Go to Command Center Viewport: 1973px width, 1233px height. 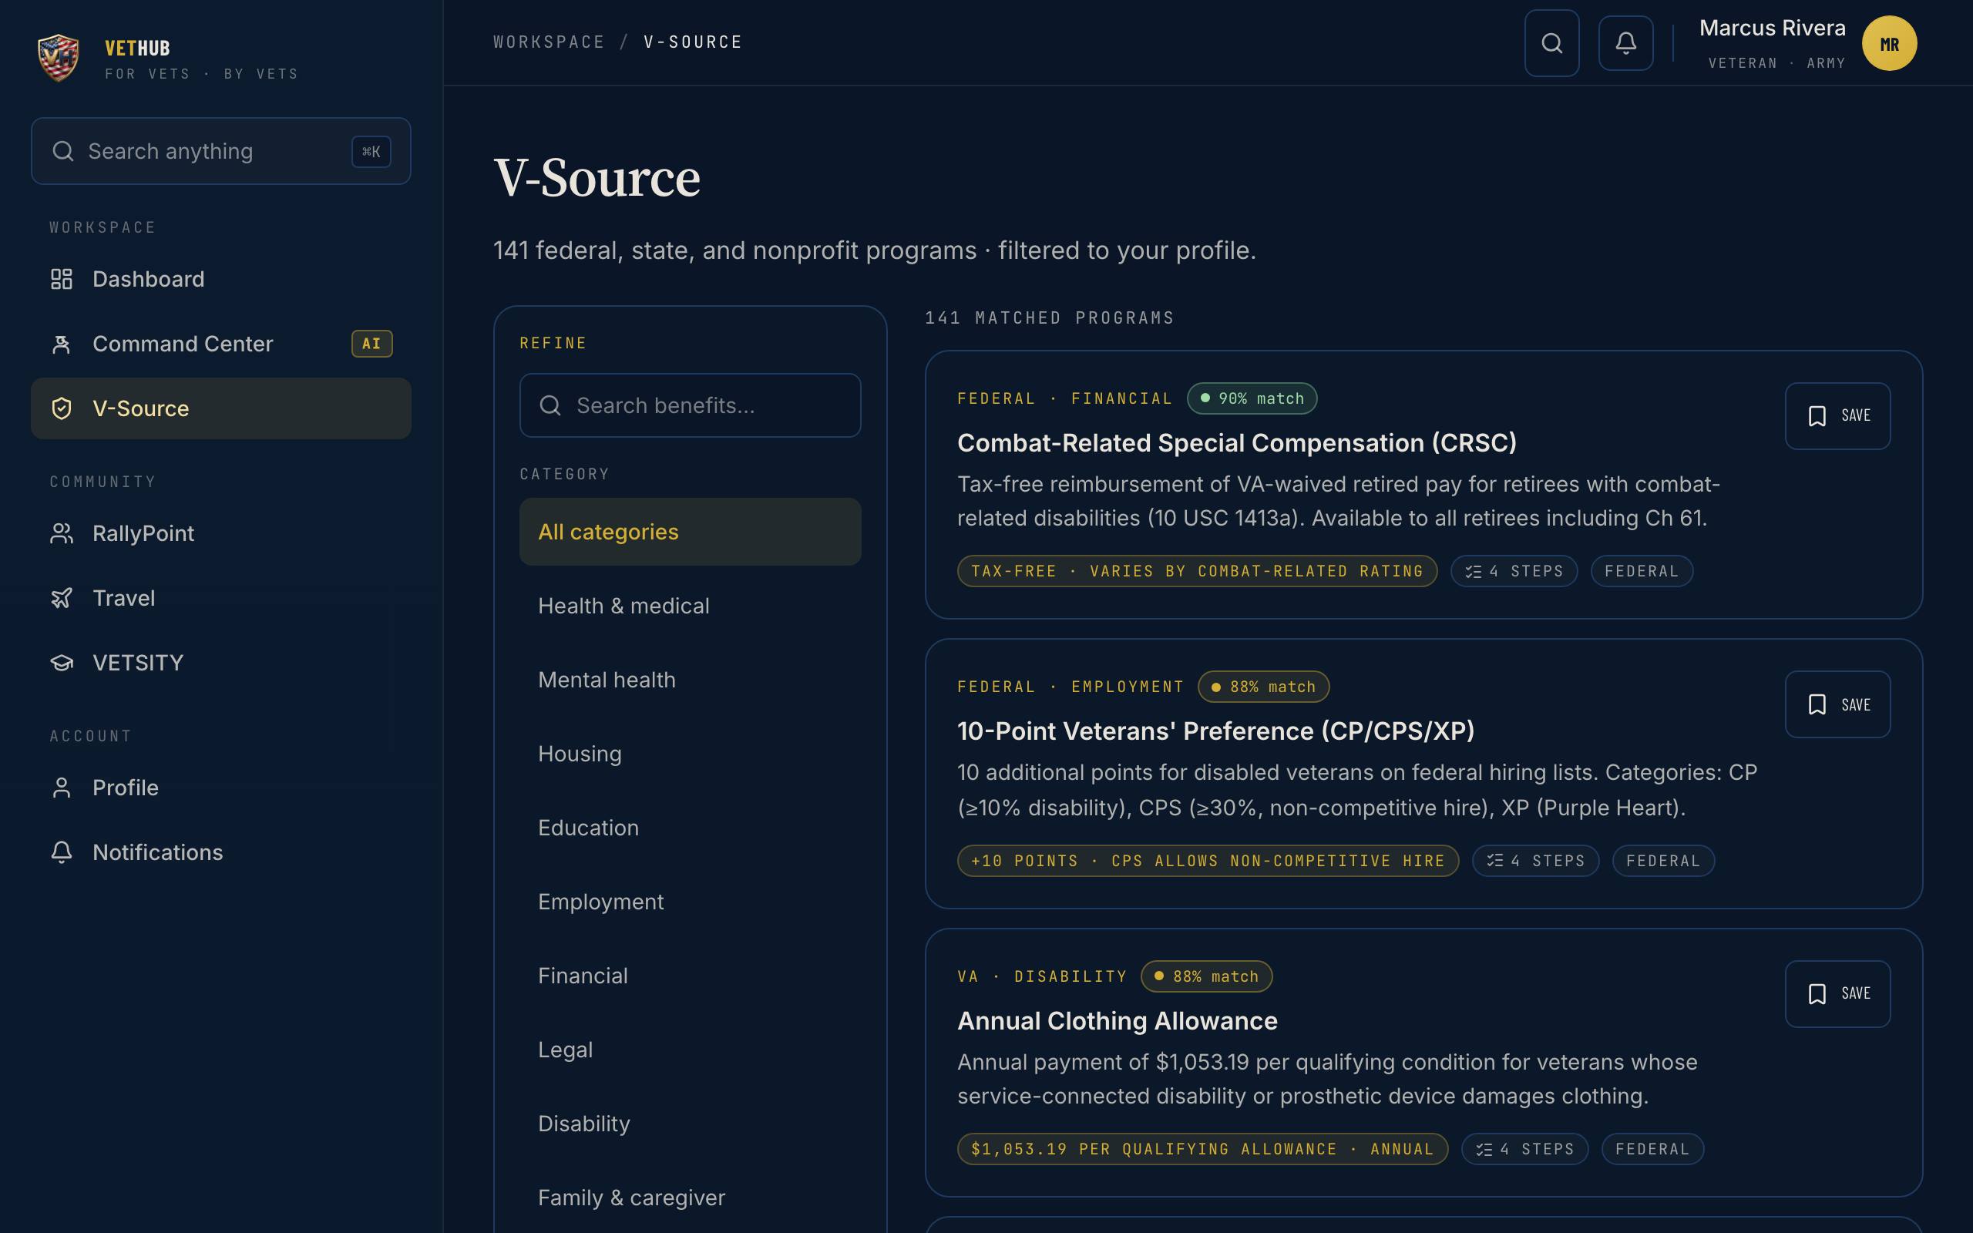(x=221, y=344)
